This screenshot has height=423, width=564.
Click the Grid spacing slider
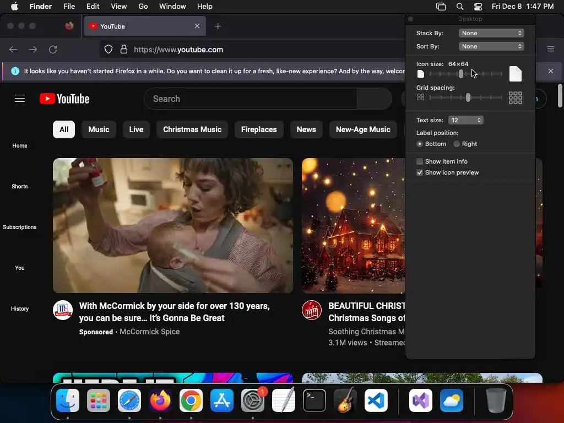pyautogui.click(x=466, y=97)
